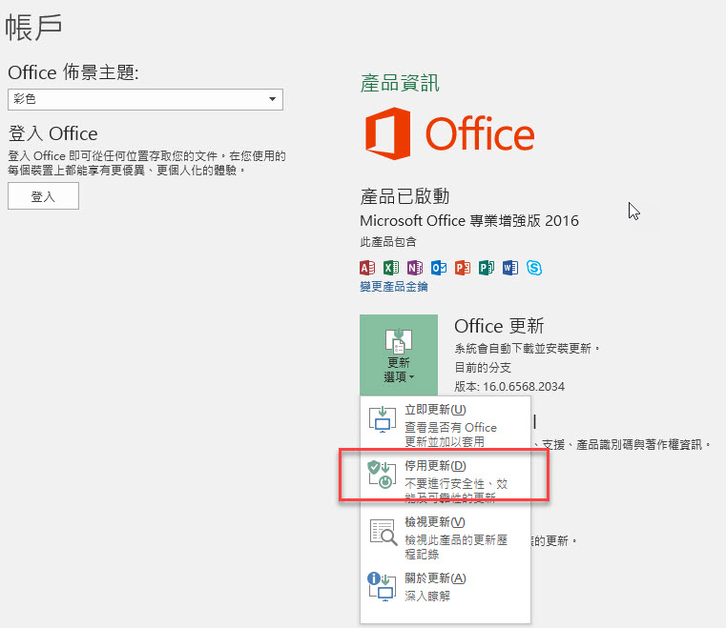Click the 目前的分支 text

coord(483,368)
